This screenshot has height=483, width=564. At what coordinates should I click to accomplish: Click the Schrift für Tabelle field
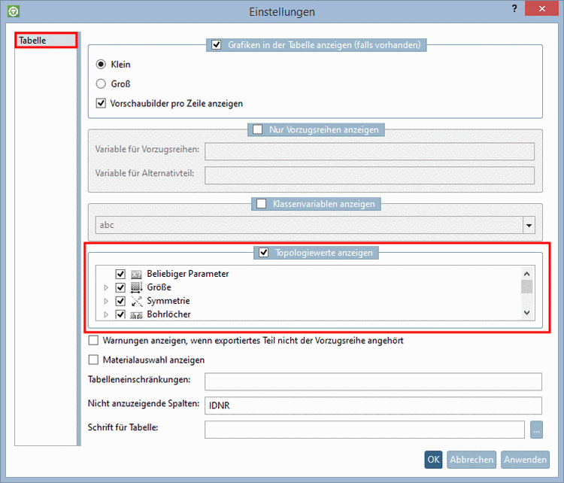[365, 430]
